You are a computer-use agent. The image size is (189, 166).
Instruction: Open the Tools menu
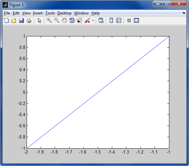pos(50,13)
